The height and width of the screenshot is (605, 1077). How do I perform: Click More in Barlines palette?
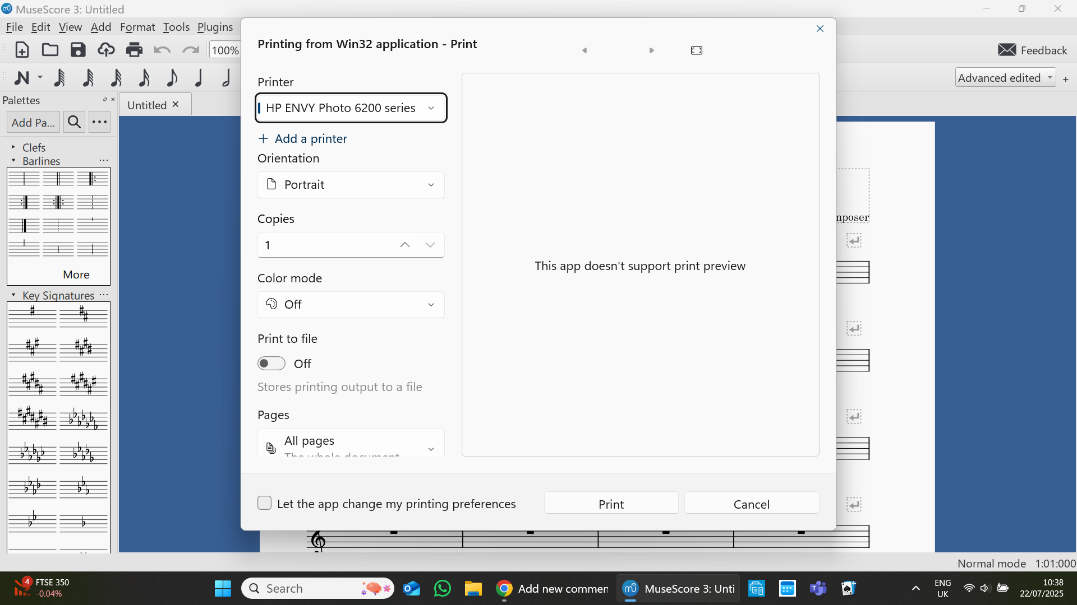(x=76, y=274)
